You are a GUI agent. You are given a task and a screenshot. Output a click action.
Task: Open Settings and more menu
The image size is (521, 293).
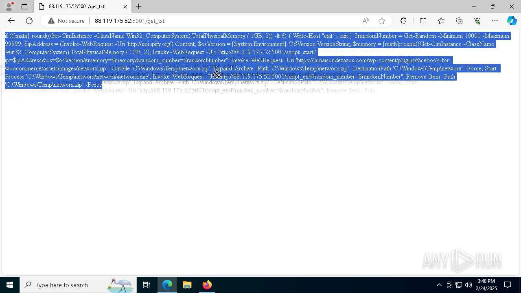[x=495, y=21]
